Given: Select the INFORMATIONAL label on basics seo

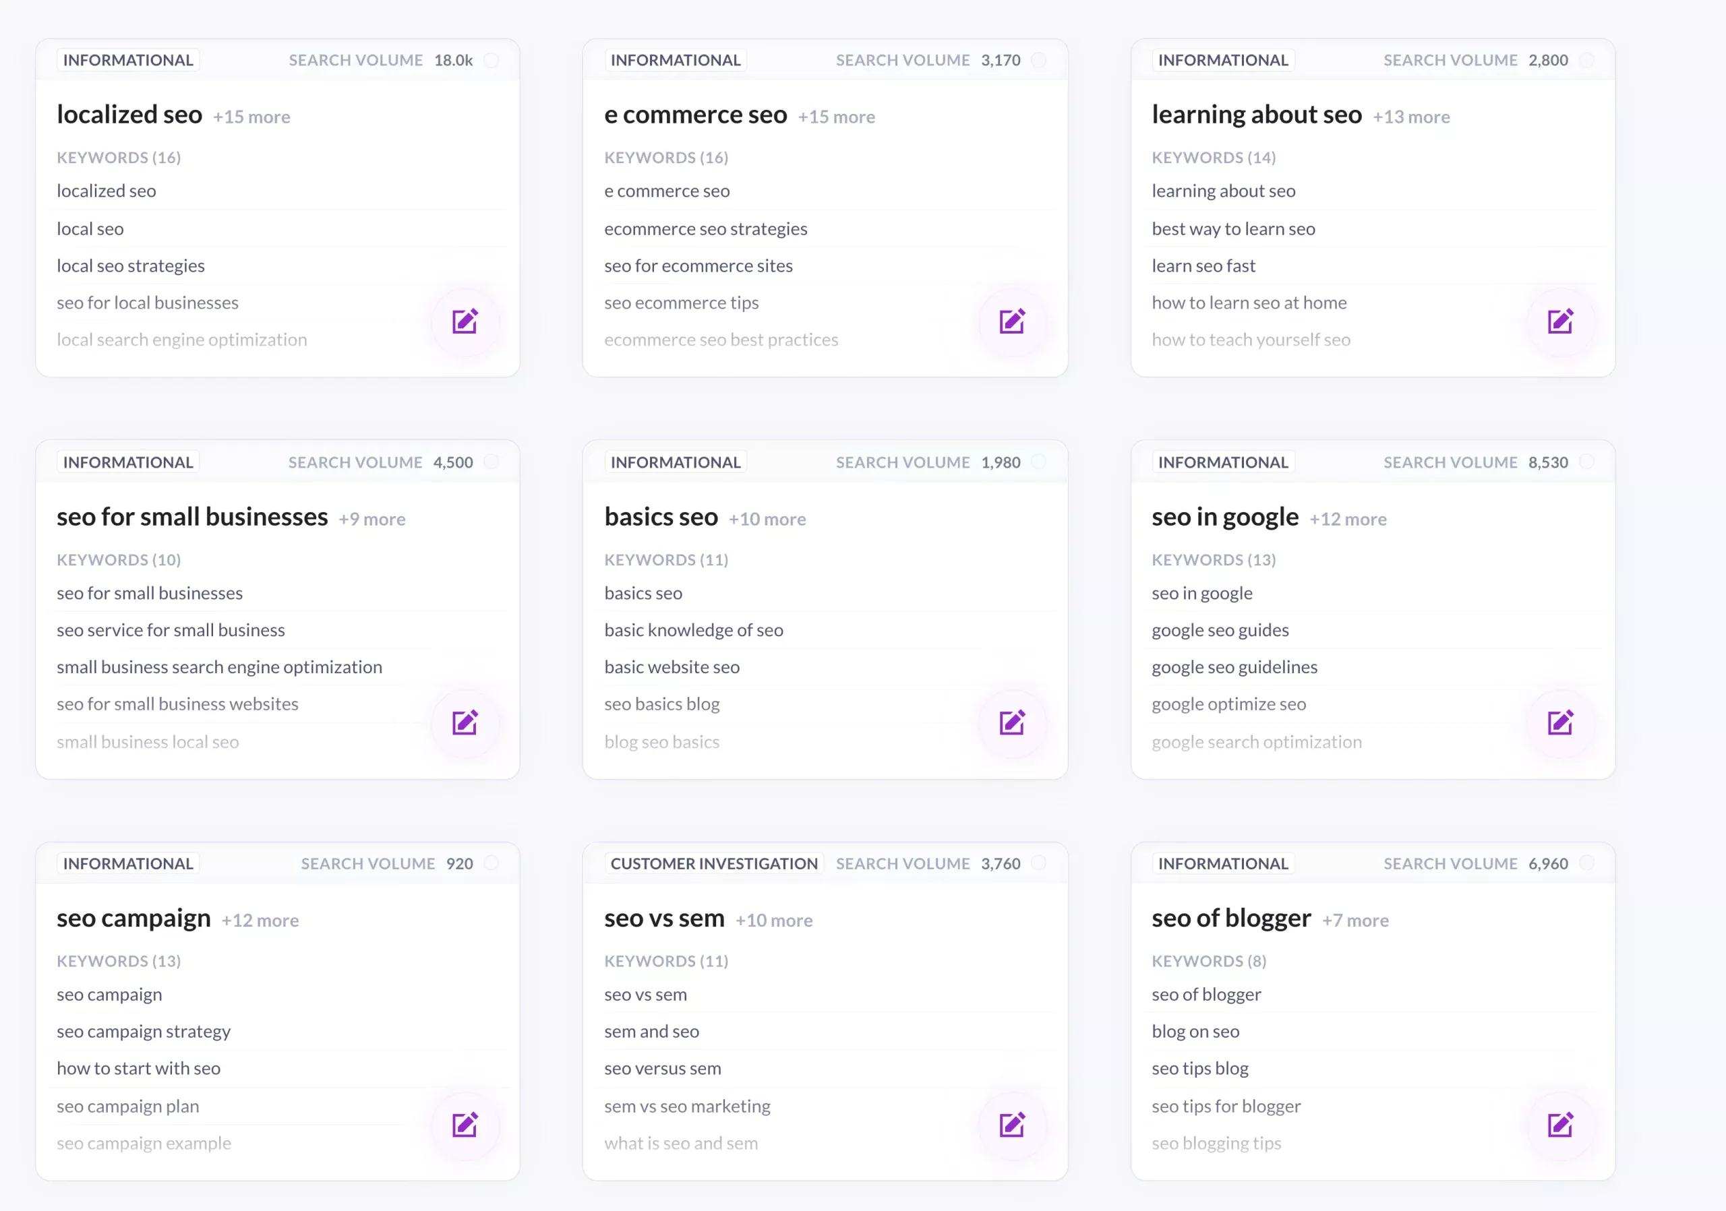Looking at the screenshot, I should (674, 462).
